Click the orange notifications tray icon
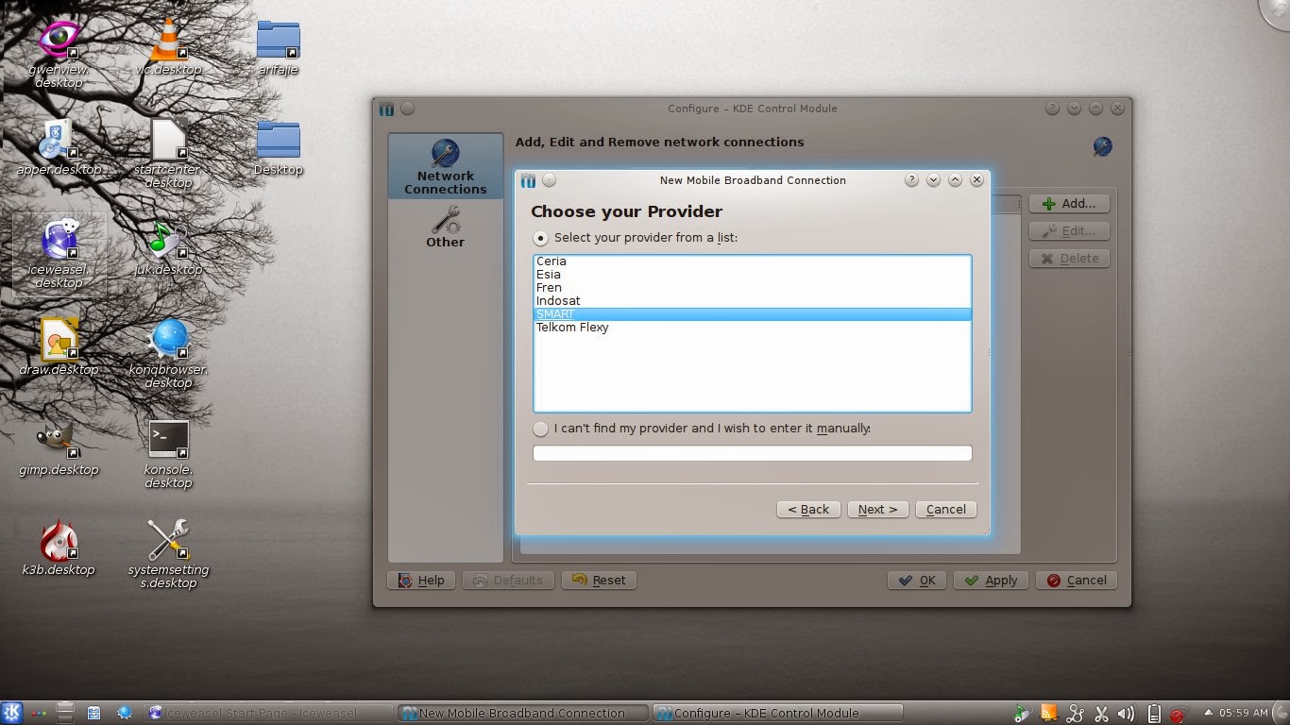Screen dimensions: 1290x725 [1049, 714]
